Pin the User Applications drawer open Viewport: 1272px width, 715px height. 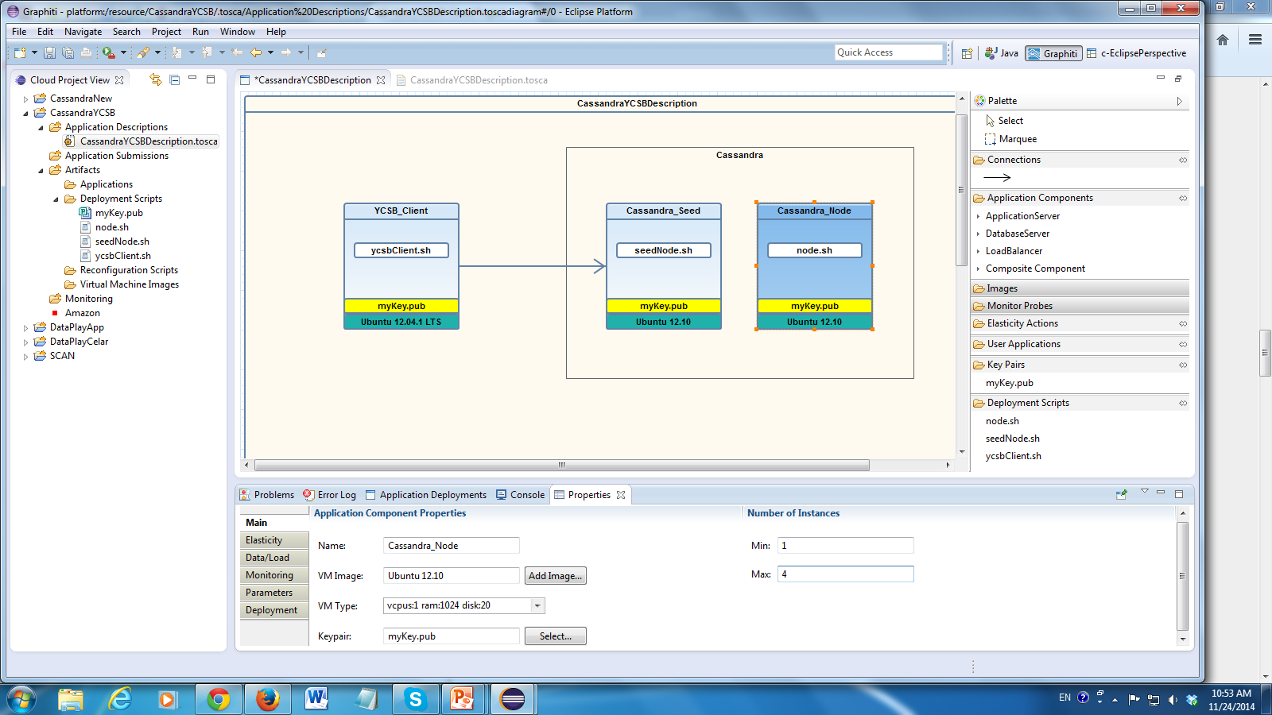click(1183, 344)
